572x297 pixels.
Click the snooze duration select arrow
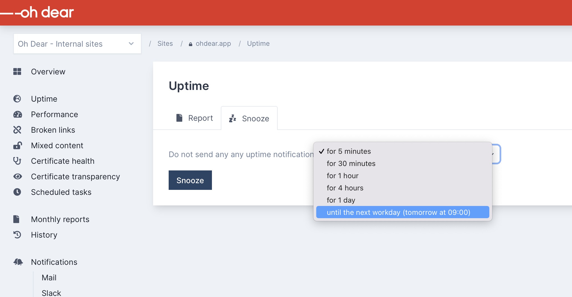[493, 154]
